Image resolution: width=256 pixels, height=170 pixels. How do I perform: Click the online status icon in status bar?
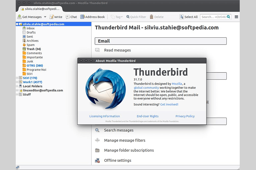pyautogui.click(x=18, y=167)
